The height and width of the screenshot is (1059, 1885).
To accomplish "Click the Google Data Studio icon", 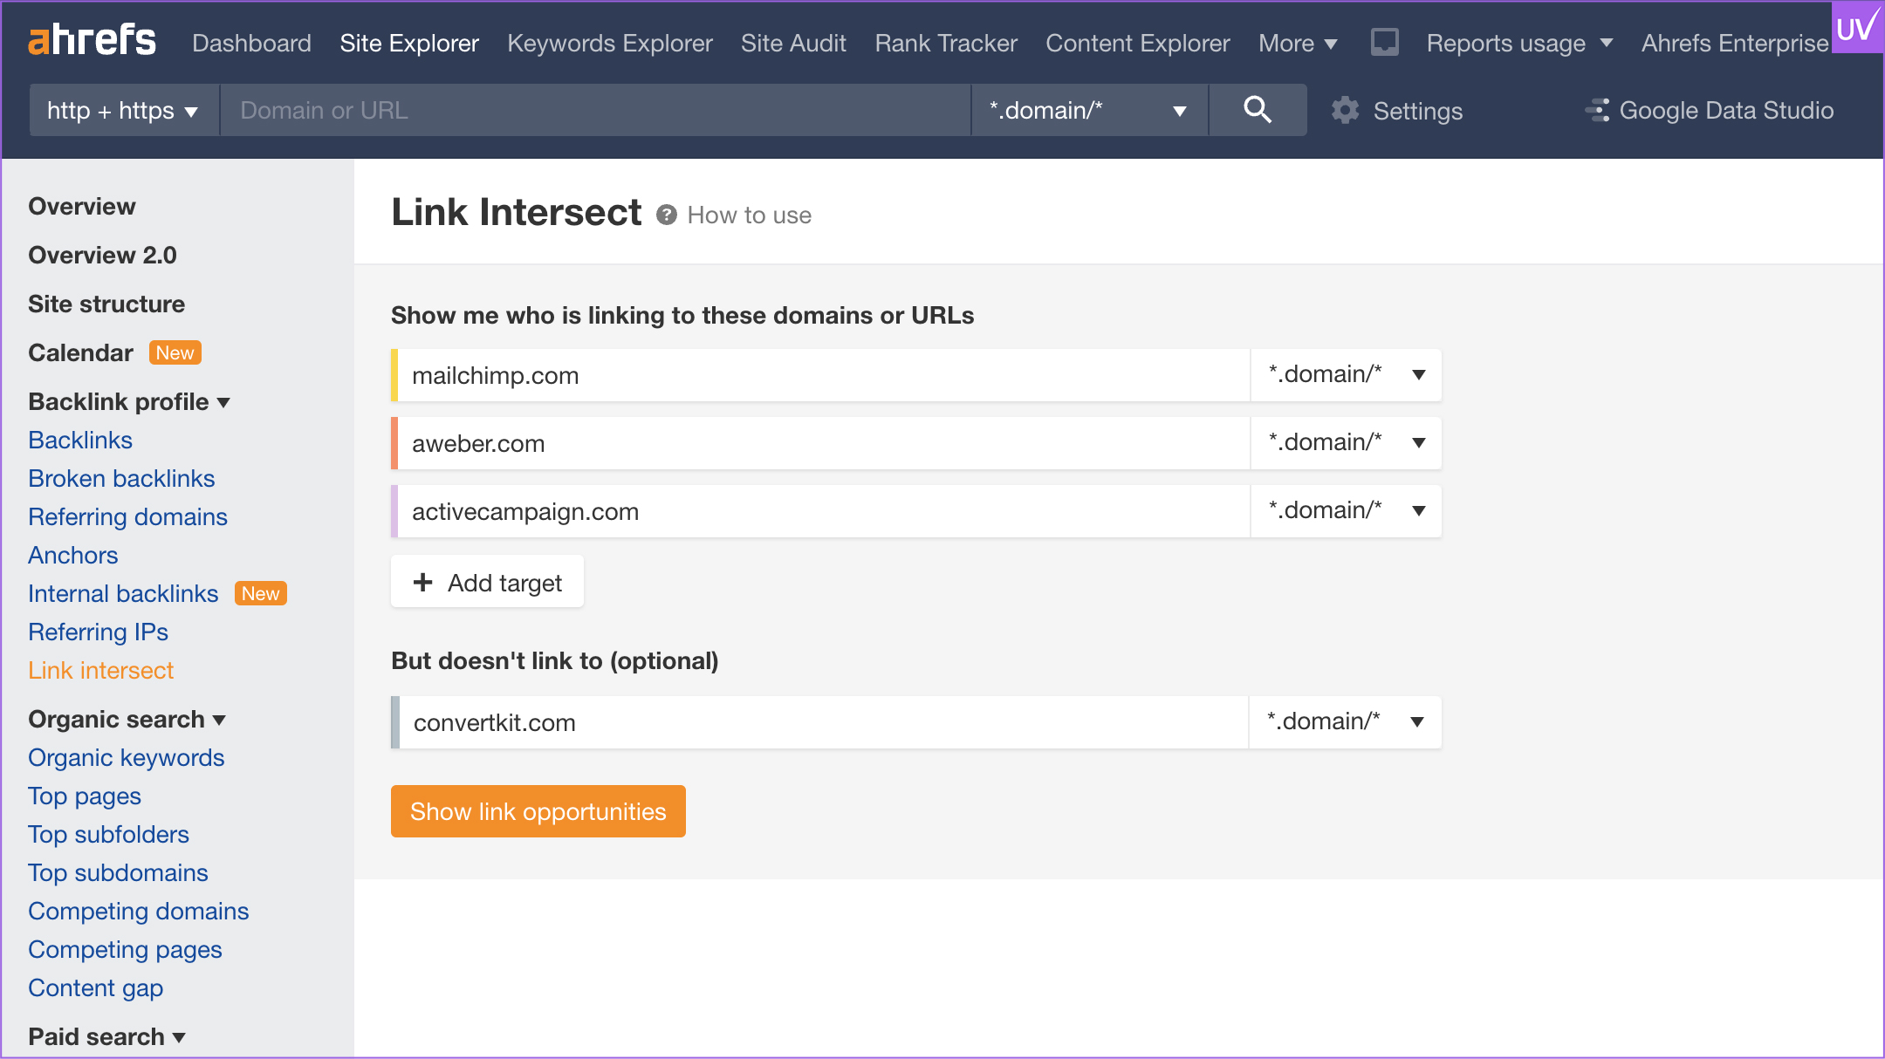I will [x=1597, y=110].
